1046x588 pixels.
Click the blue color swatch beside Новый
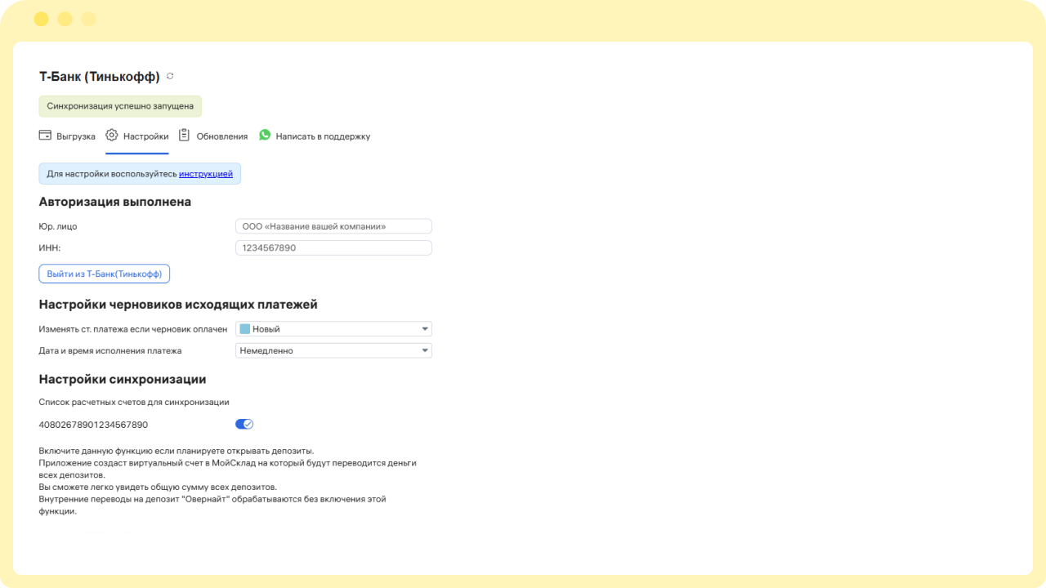tap(244, 329)
